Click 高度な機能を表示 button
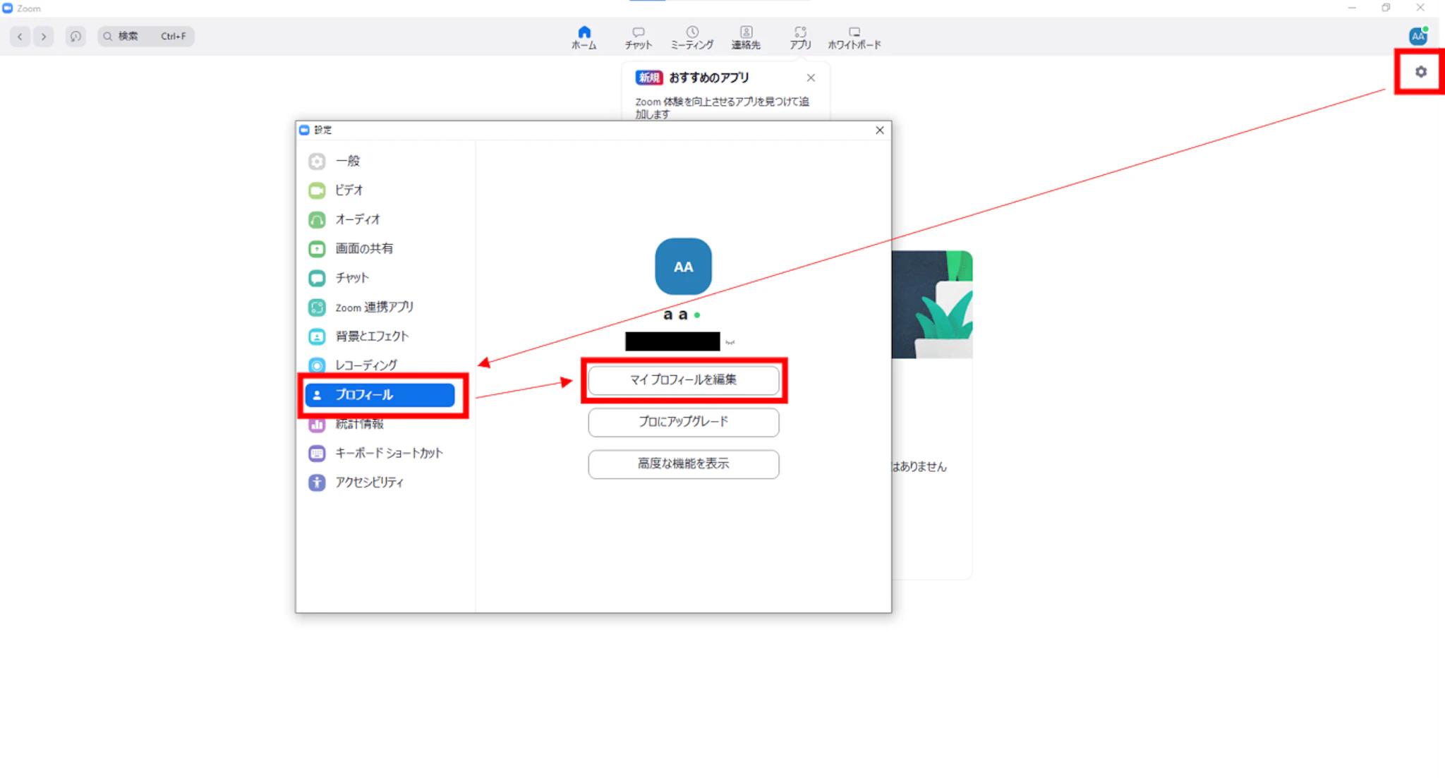The image size is (1445, 778). pyautogui.click(x=683, y=463)
